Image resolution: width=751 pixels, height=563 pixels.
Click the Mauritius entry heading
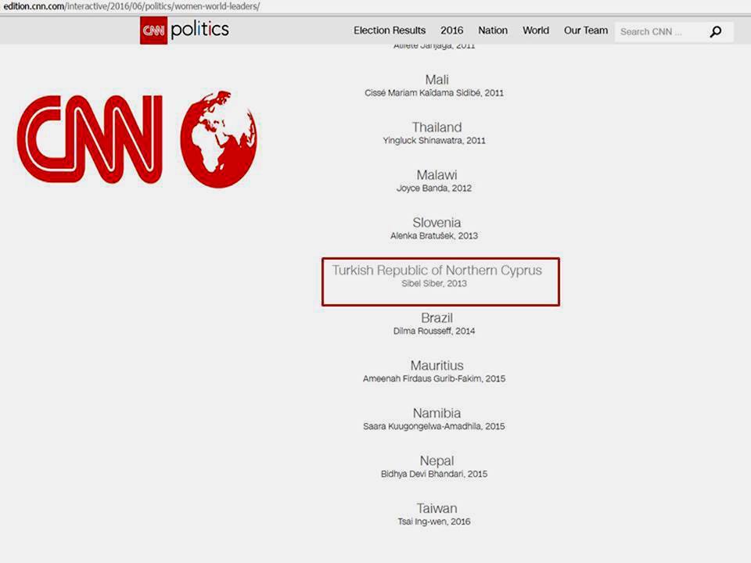pos(437,366)
